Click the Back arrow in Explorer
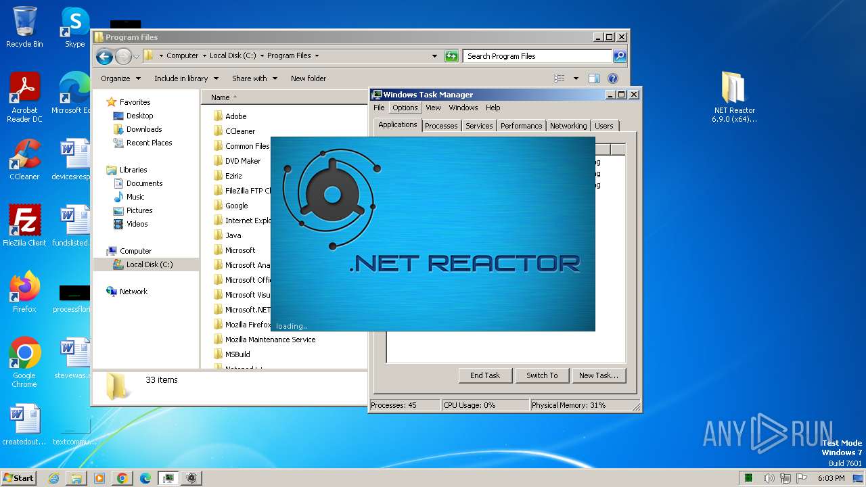 point(104,56)
